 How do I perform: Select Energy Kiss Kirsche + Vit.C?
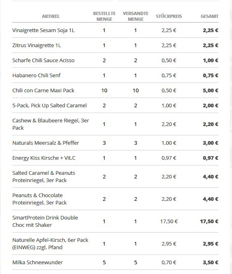(x=44, y=158)
